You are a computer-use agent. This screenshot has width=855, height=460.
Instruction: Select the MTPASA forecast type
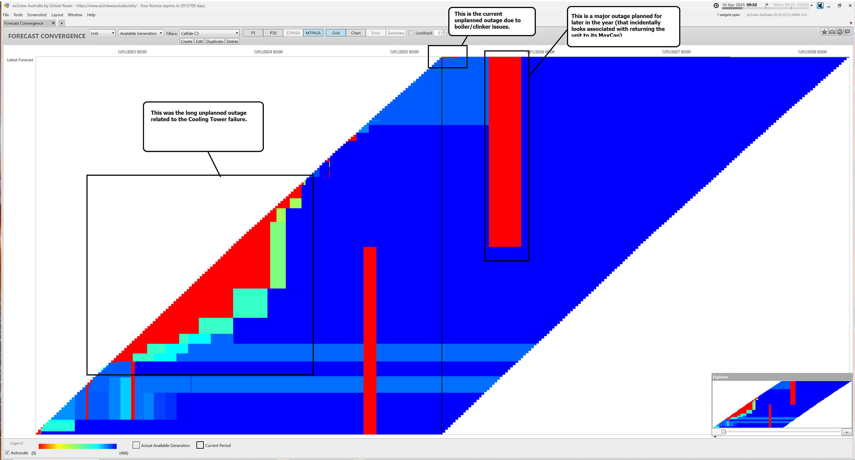tap(313, 33)
